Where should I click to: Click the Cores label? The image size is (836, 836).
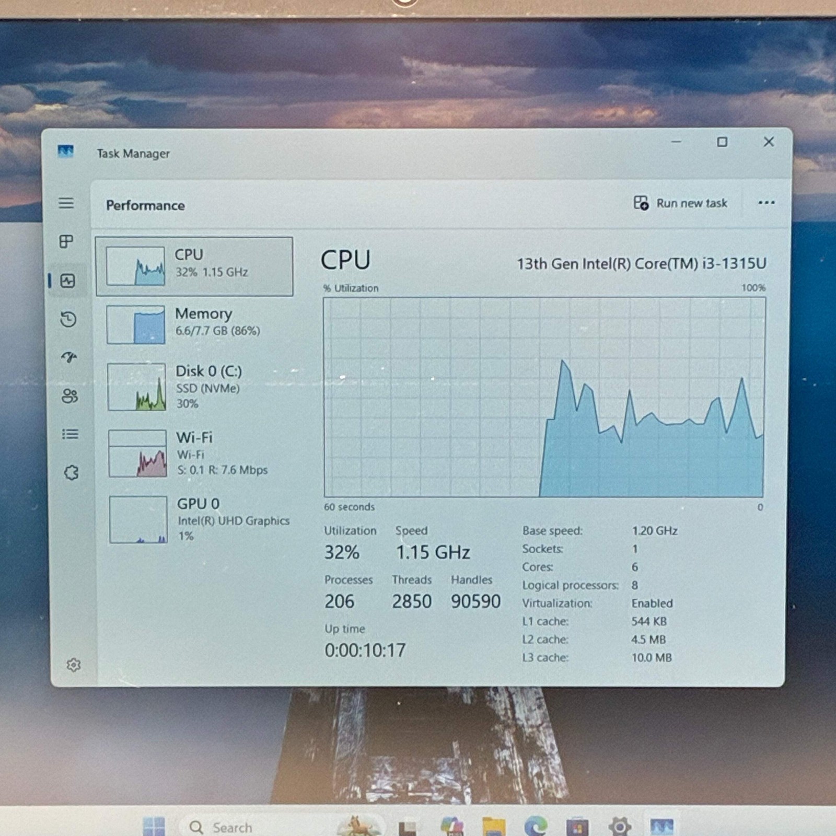click(x=538, y=567)
